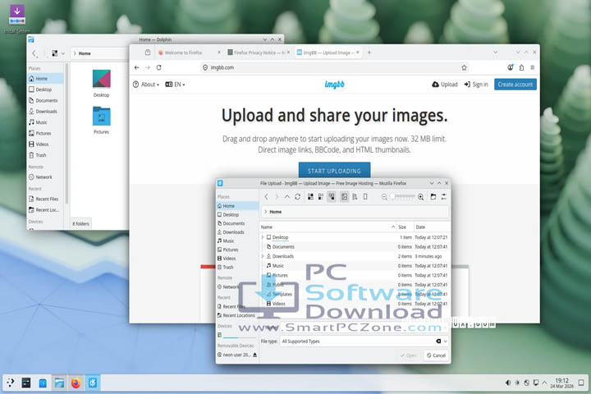This screenshot has width=591, height=394.
Task: Click Firefox back arrow
Action: click(137, 67)
